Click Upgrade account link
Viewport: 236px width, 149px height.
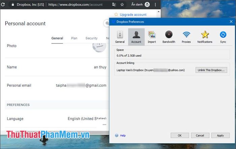[133, 14]
